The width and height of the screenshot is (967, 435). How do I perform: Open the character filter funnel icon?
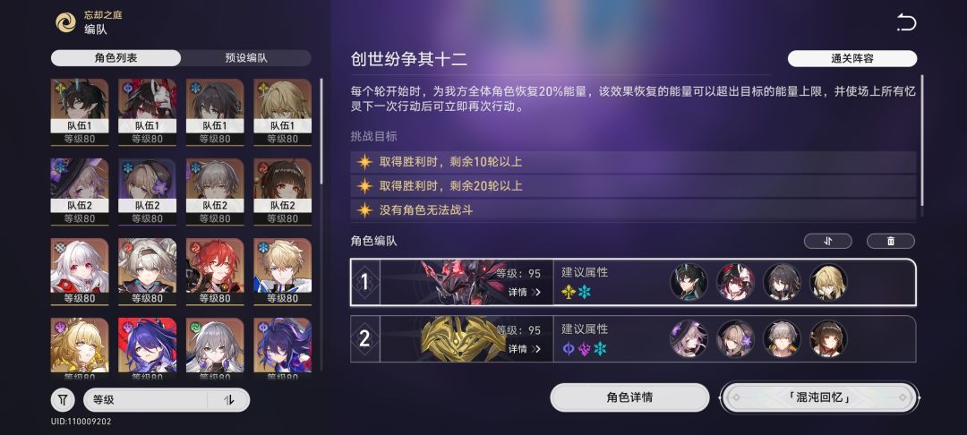(x=63, y=400)
